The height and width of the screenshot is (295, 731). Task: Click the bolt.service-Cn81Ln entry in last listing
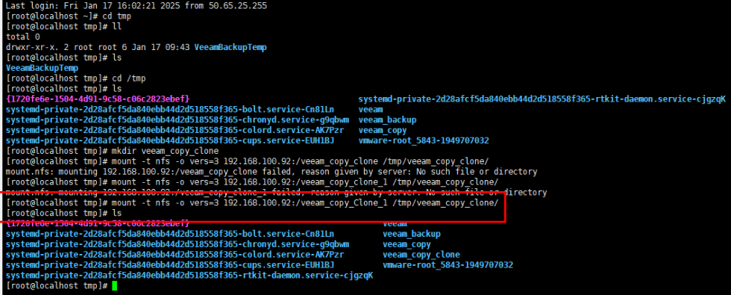[x=170, y=234]
